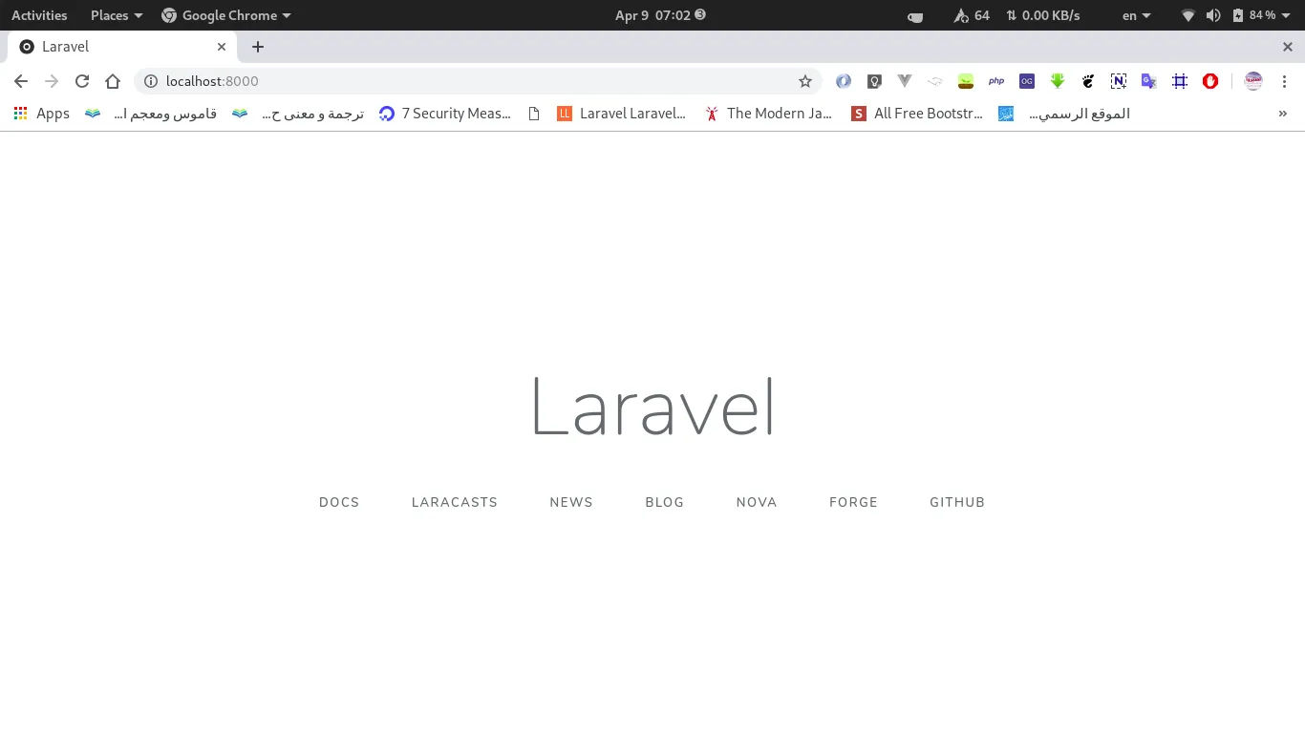Open the green sprout extension icon
Screen dimensions: 1305x733
click(966, 81)
